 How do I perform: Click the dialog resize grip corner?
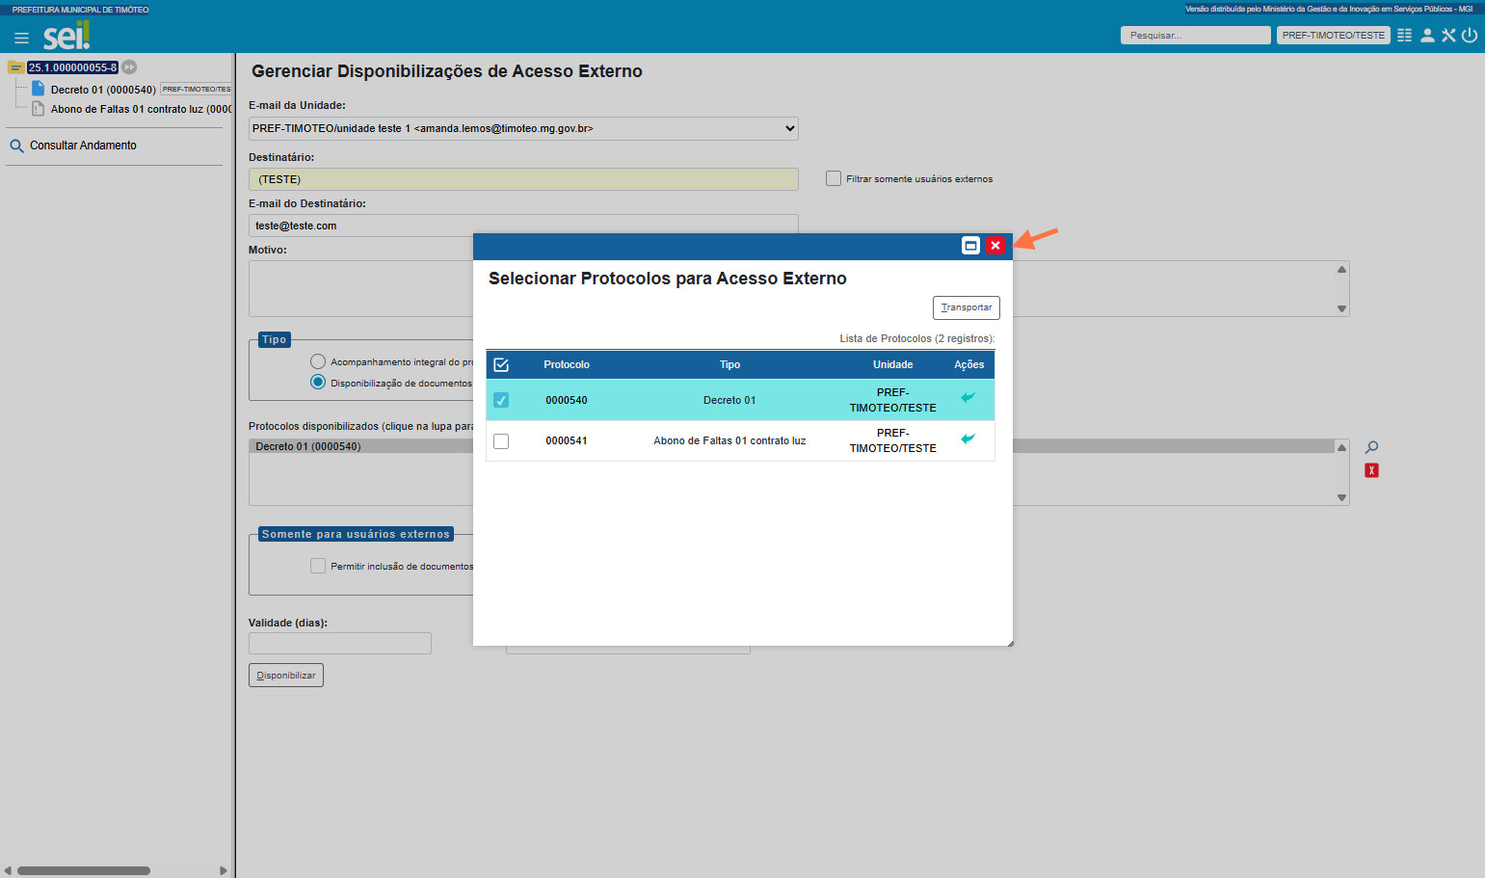click(x=1009, y=642)
